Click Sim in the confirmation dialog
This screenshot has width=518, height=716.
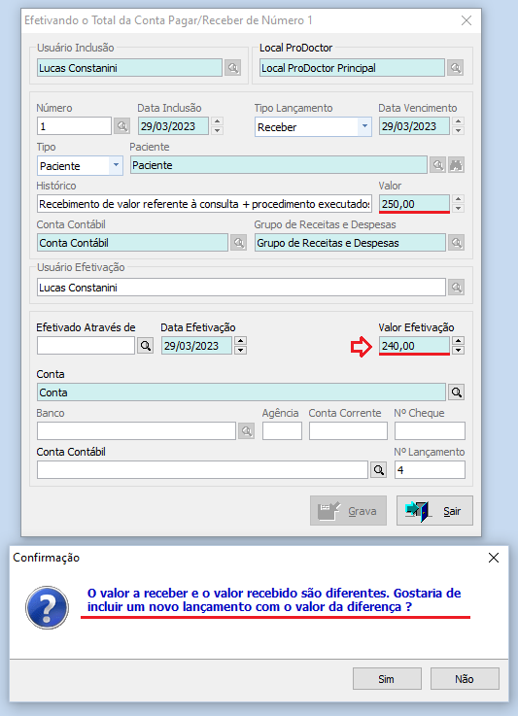coord(387,679)
